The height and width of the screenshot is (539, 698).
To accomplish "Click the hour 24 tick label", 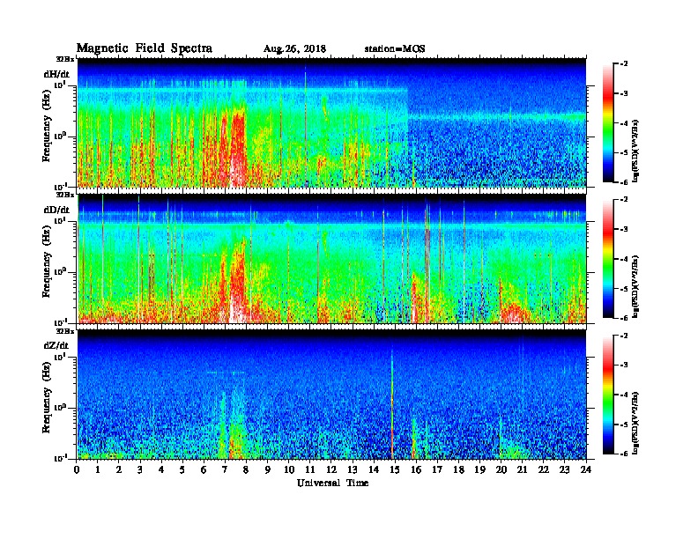I will tap(586, 469).
